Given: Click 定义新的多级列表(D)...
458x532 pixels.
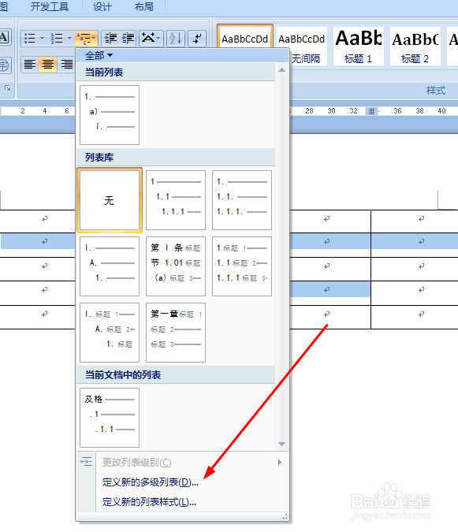Looking at the screenshot, I should [151, 482].
